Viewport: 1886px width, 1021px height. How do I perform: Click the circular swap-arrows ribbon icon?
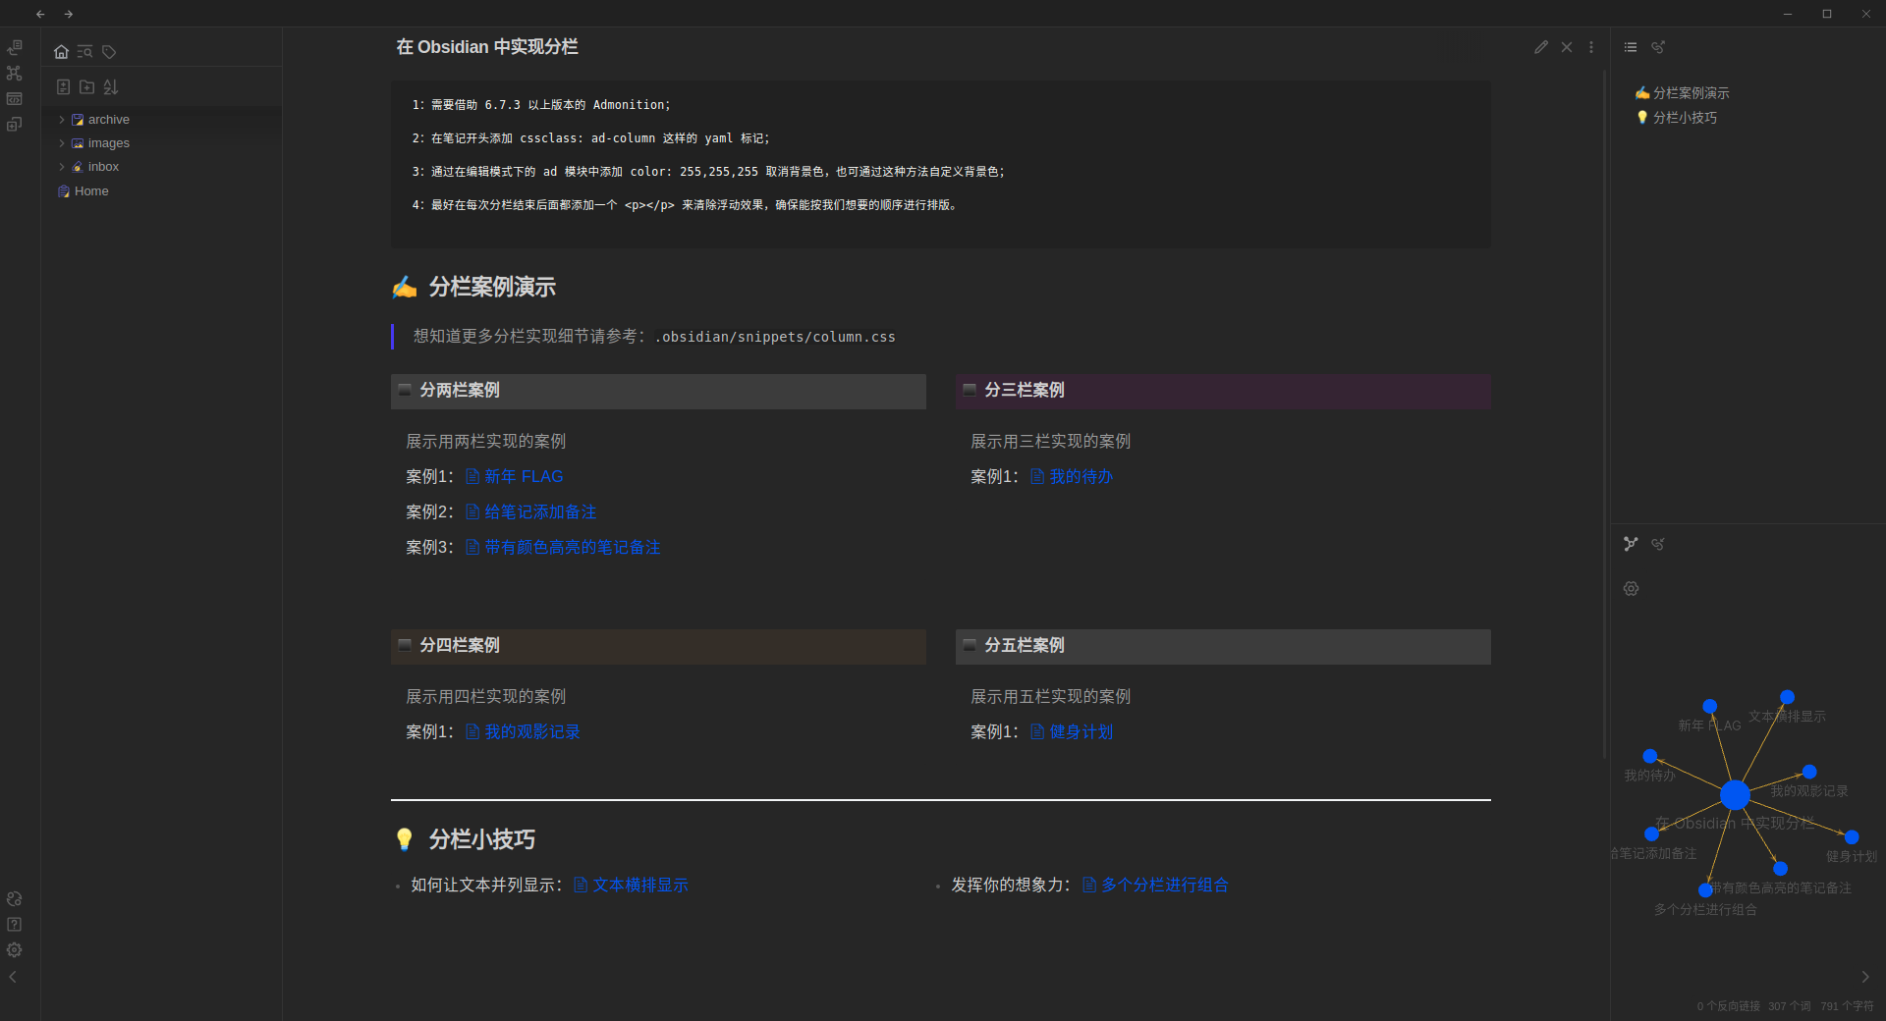tap(14, 898)
